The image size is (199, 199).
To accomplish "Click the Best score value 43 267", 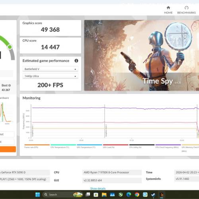I will click(x=6, y=90).
